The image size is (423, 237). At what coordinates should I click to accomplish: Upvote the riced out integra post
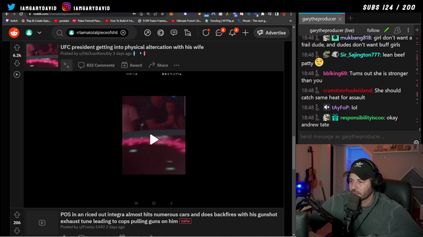pyautogui.click(x=17, y=215)
